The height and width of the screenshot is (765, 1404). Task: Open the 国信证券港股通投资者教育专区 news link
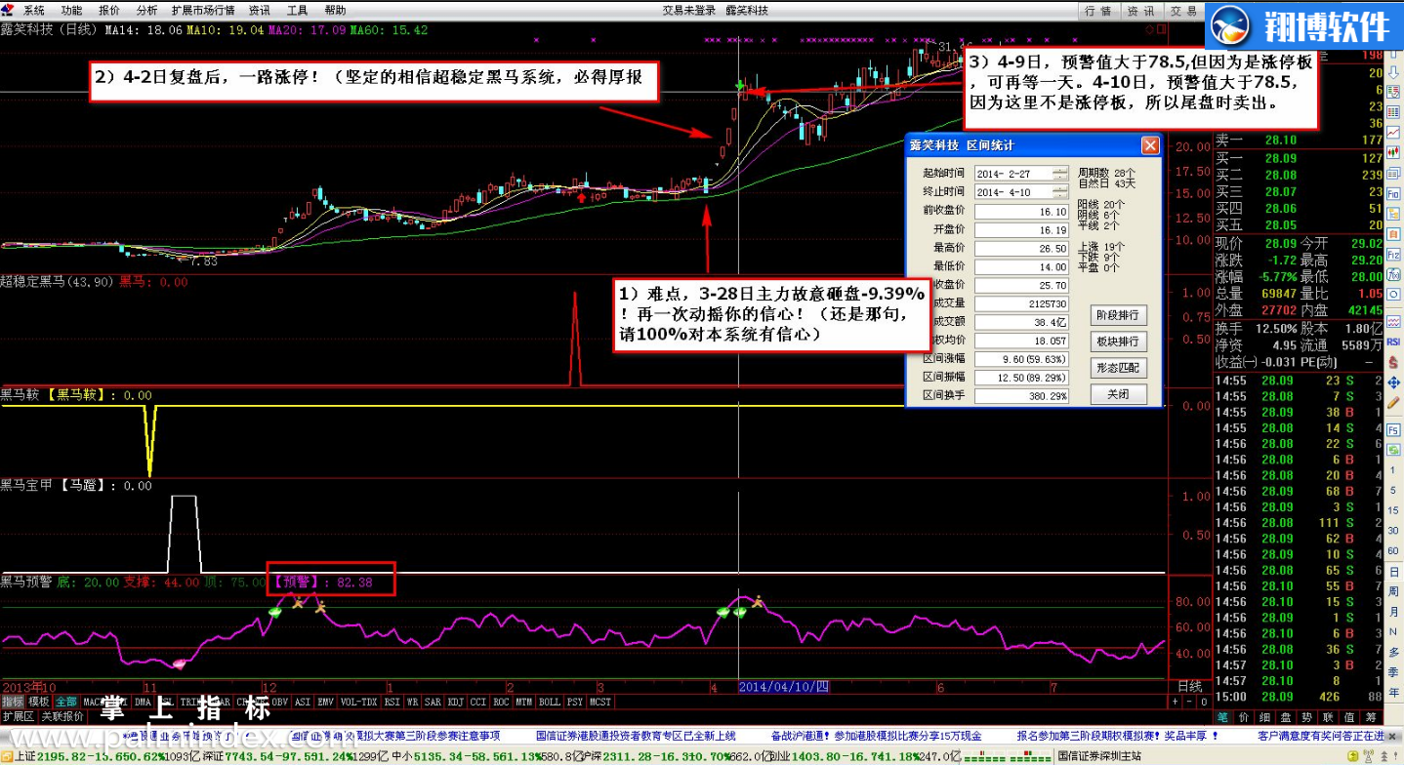[636, 736]
